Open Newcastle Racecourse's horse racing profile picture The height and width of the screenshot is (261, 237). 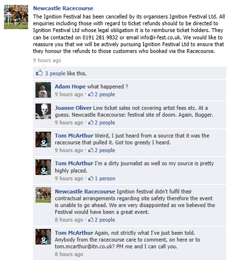click(16, 17)
